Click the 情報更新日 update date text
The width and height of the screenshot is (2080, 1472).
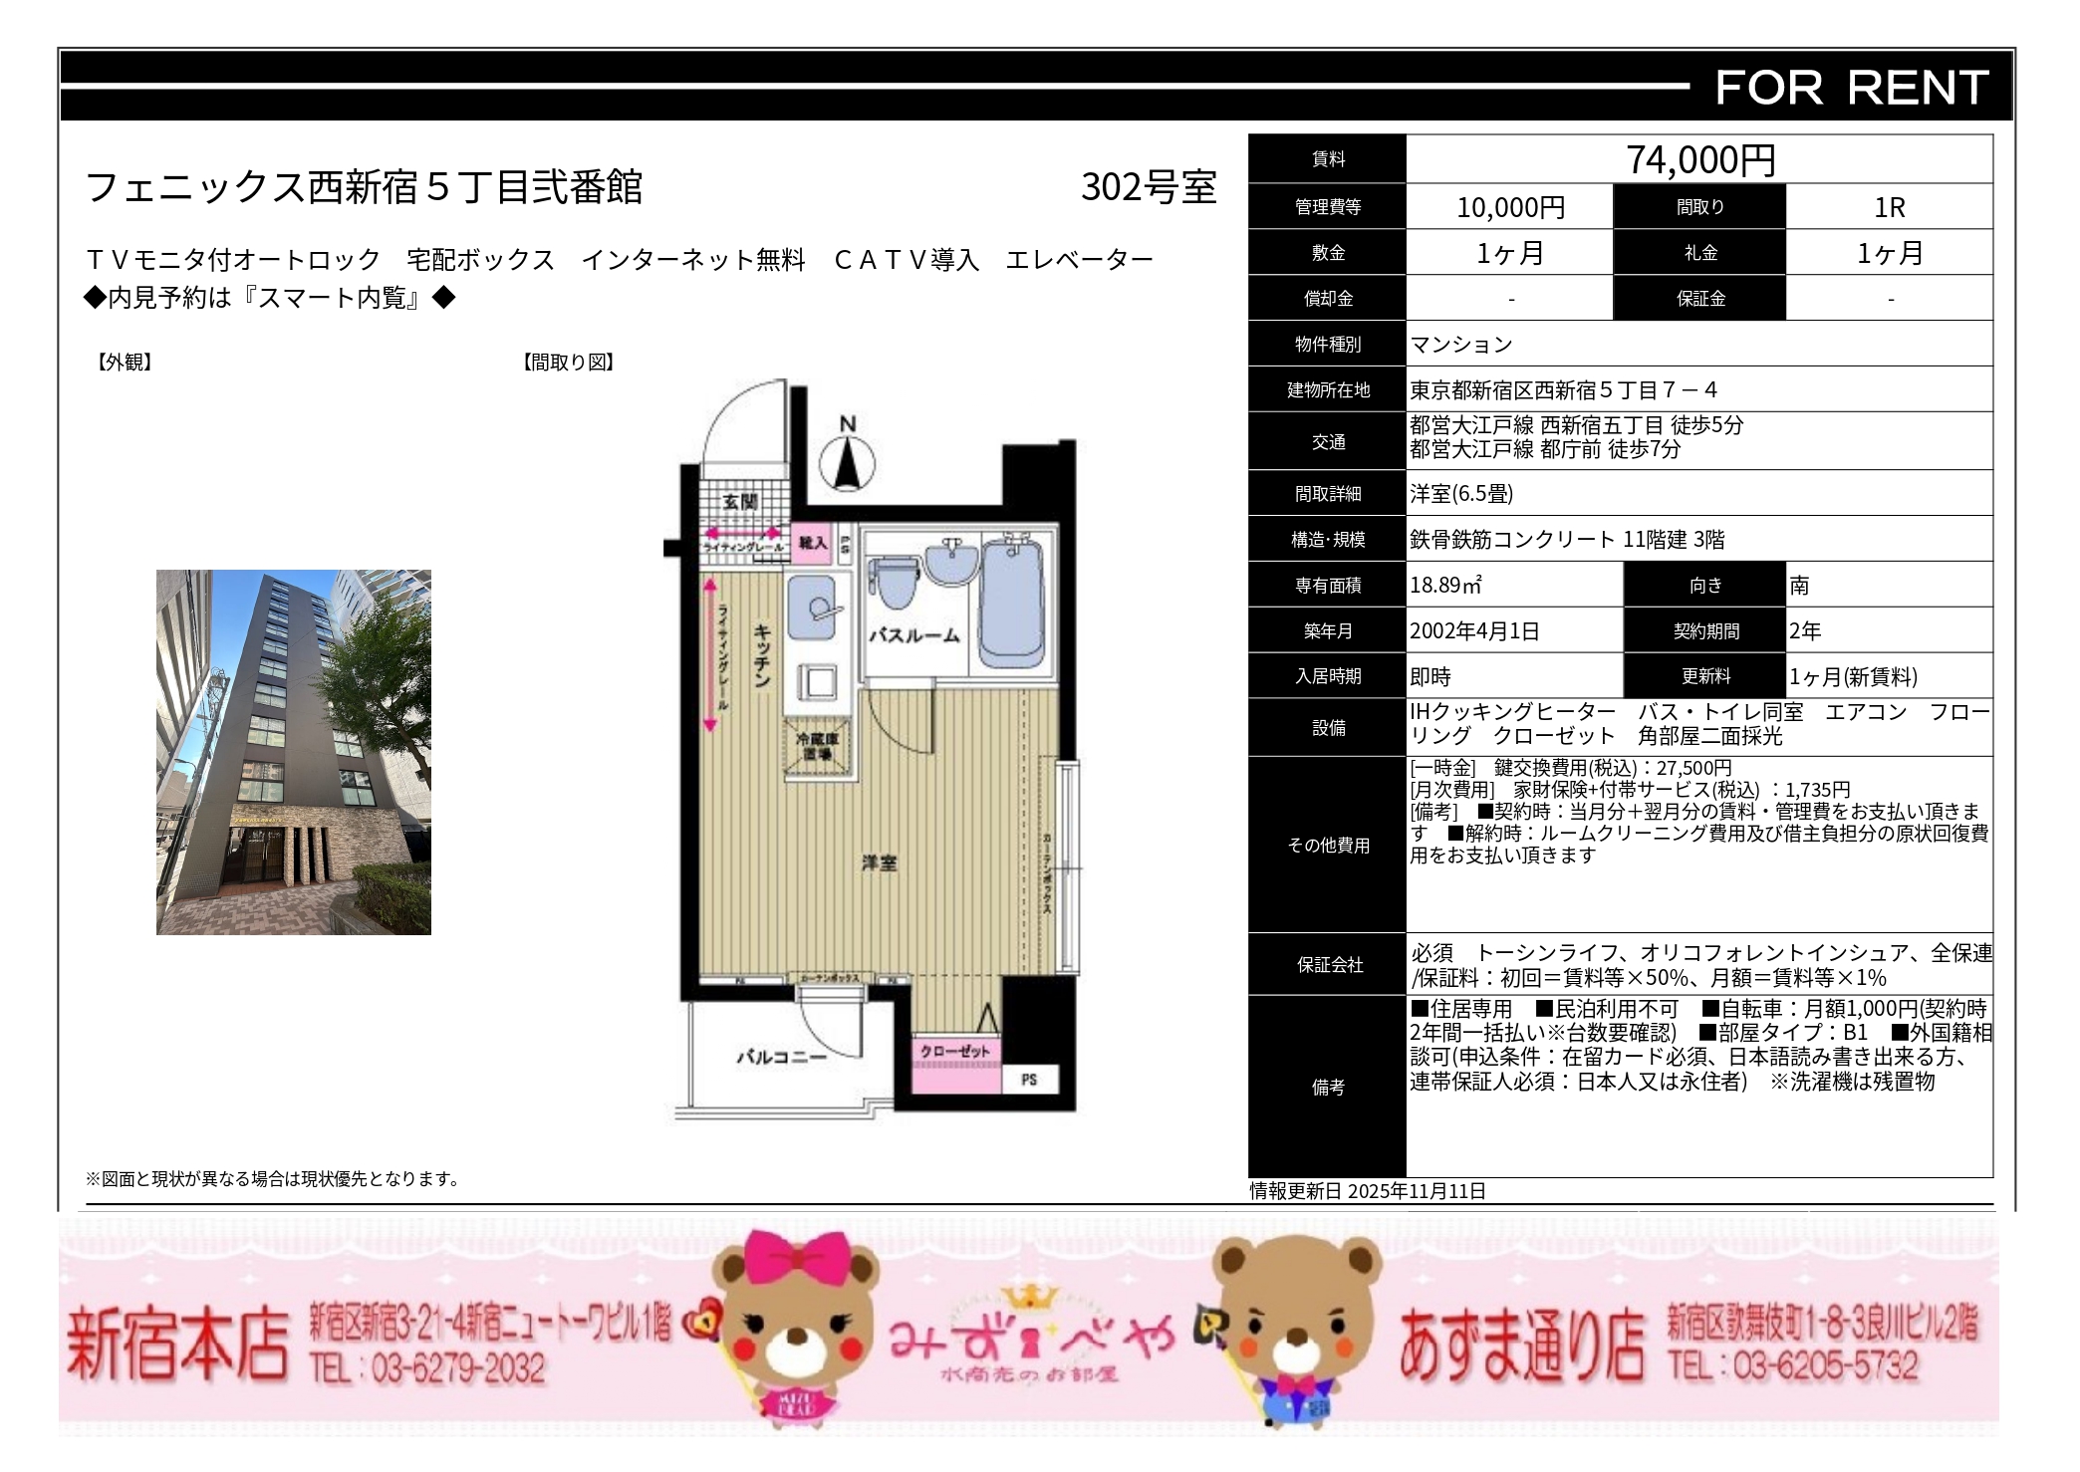1368,1190
